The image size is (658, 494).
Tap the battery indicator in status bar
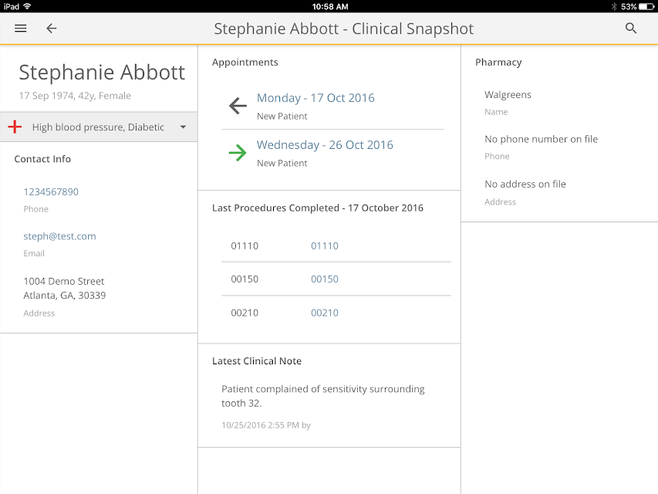tap(646, 6)
